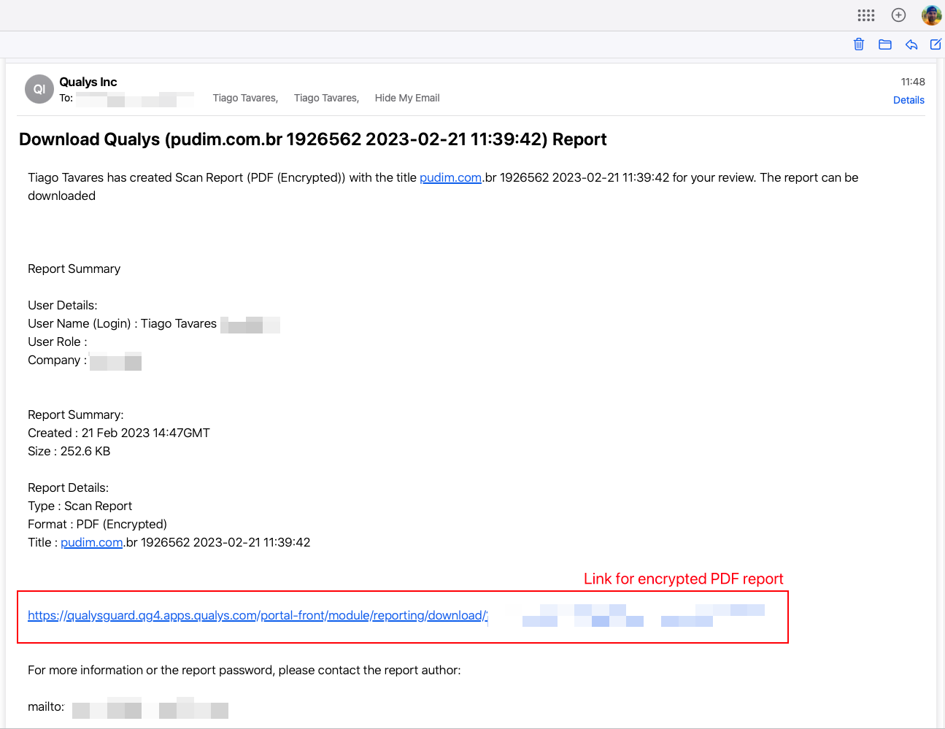The height and width of the screenshot is (729, 945).
Task: Open the apps grid launcher icon
Action: click(866, 15)
